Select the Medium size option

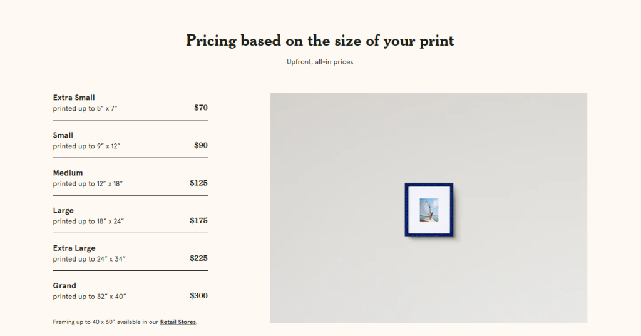(68, 173)
